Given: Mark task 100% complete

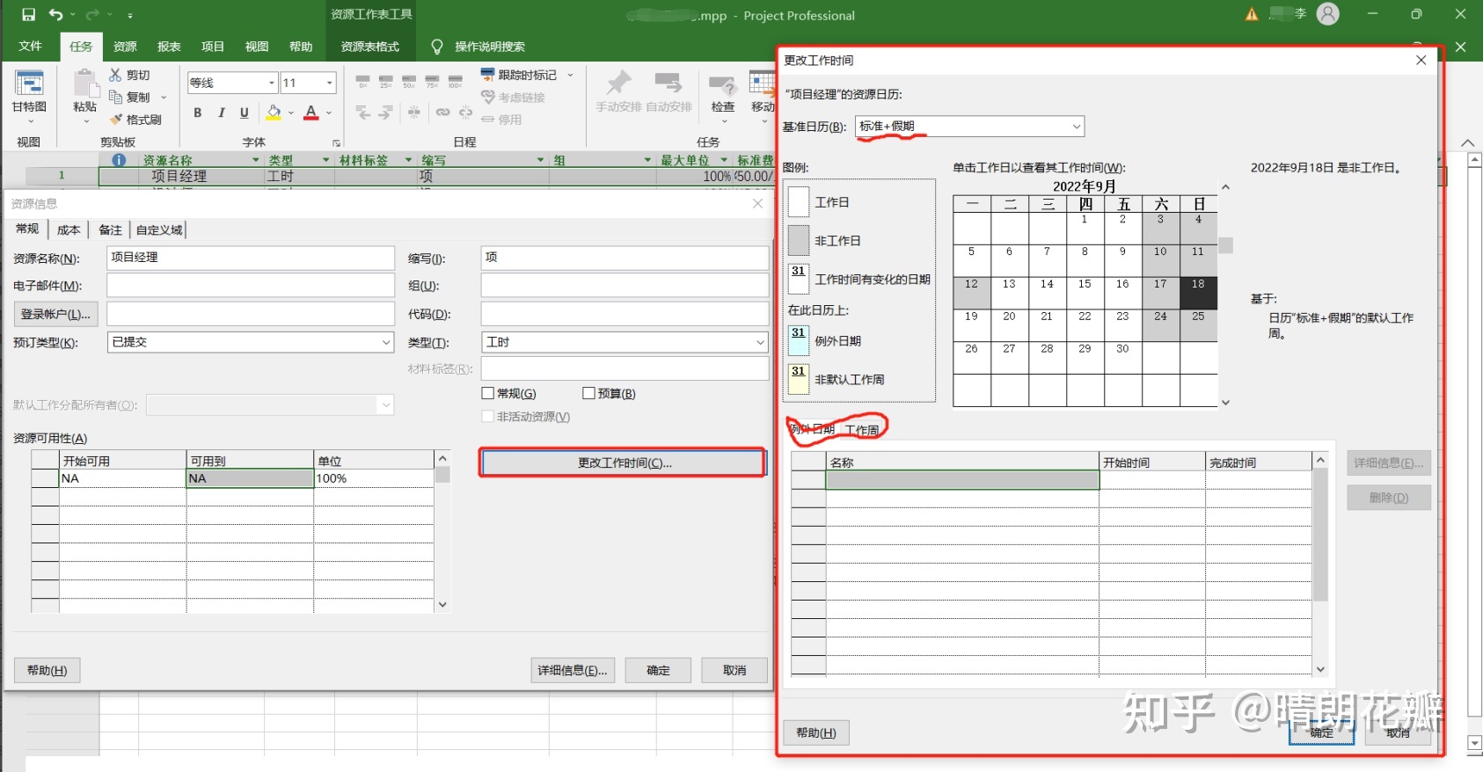Looking at the screenshot, I should point(455,82).
